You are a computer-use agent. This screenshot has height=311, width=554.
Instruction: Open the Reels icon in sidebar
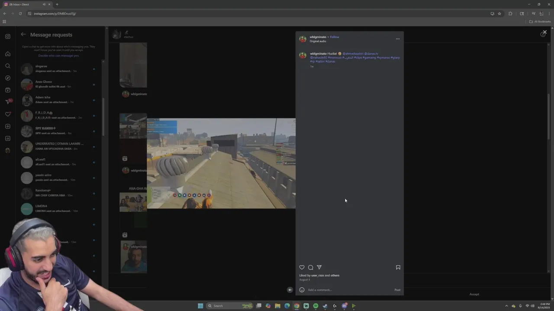(x=8, y=90)
